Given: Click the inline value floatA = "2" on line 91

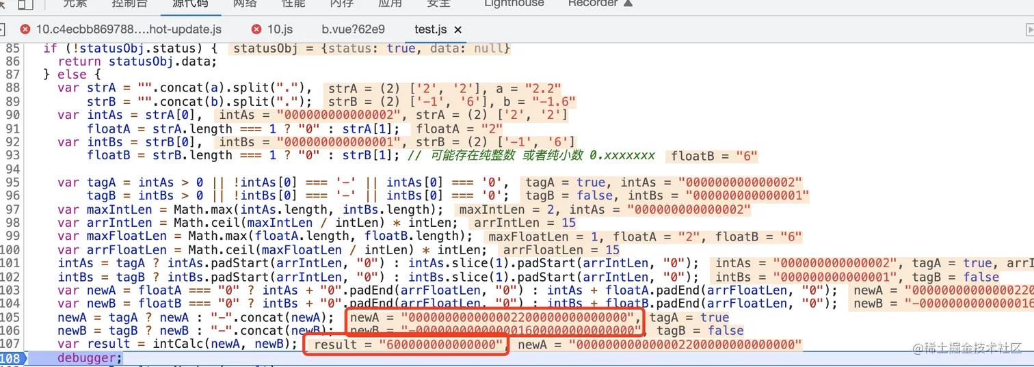Looking at the screenshot, I should tap(458, 128).
